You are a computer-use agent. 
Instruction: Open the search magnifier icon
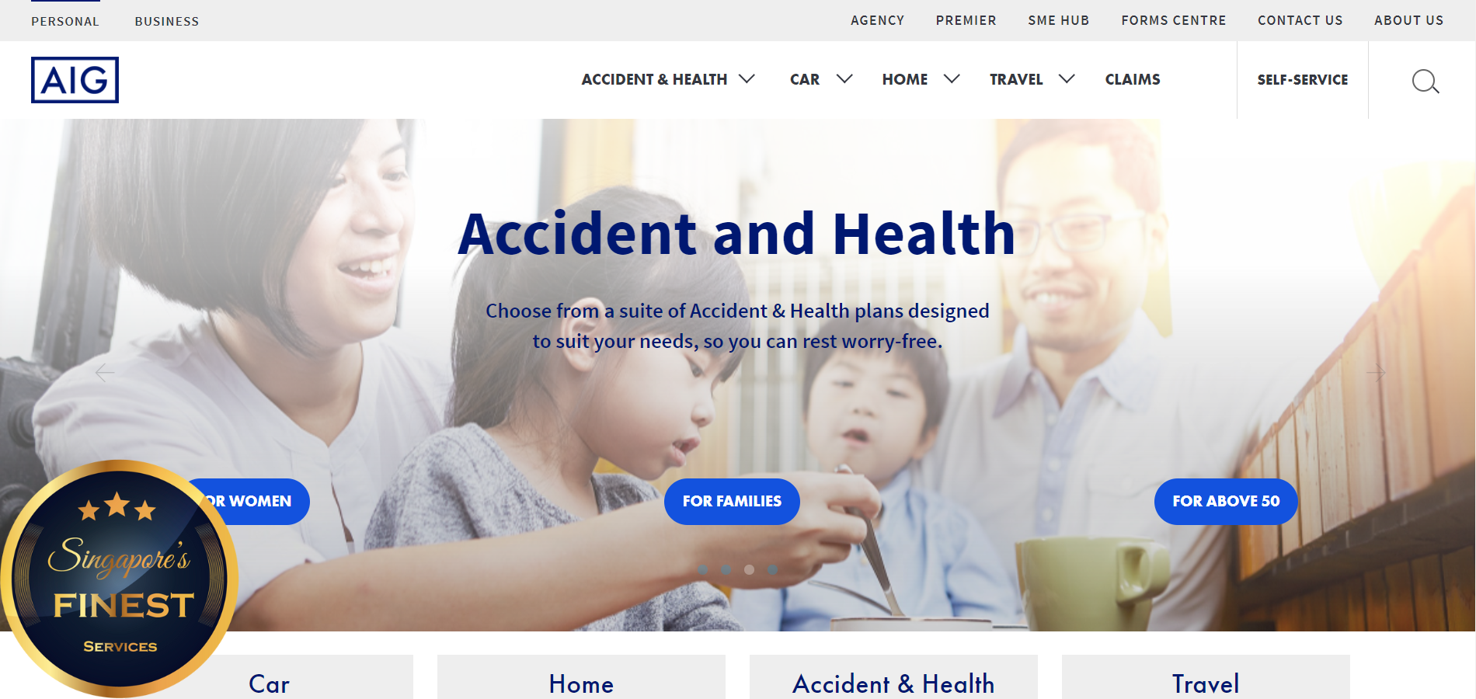pos(1425,81)
